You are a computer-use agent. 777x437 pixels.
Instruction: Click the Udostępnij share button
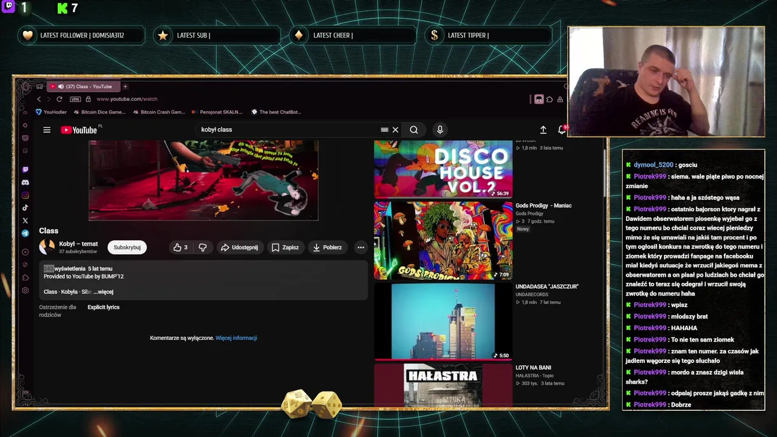pos(239,247)
